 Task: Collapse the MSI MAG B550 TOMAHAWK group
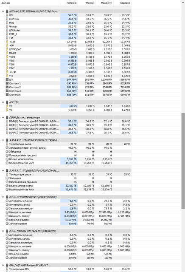pos(3,11)
